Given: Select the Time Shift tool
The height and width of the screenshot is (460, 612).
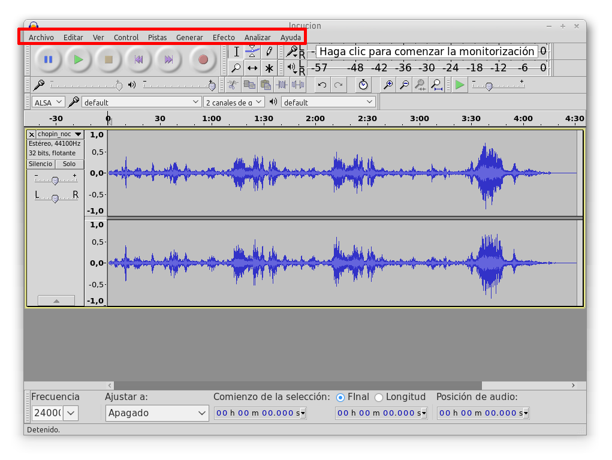Looking at the screenshot, I should (252, 68).
